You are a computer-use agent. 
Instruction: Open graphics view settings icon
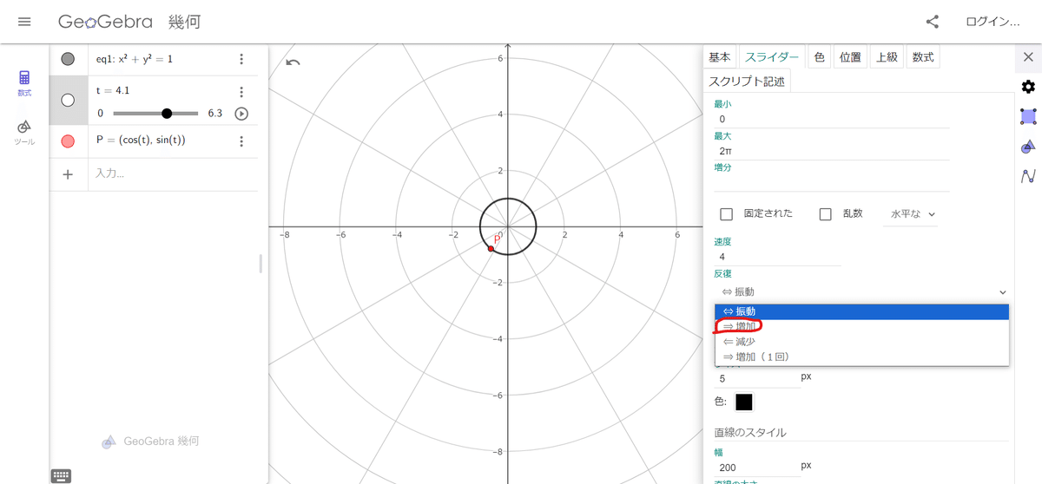(1028, 116)
